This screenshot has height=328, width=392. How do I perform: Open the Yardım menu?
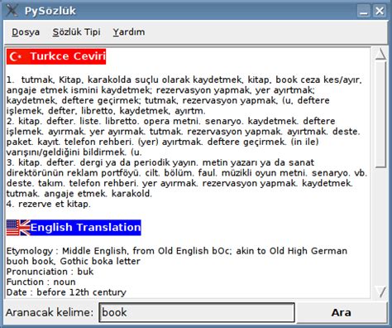pyautogui.click(x=129, y=32)
